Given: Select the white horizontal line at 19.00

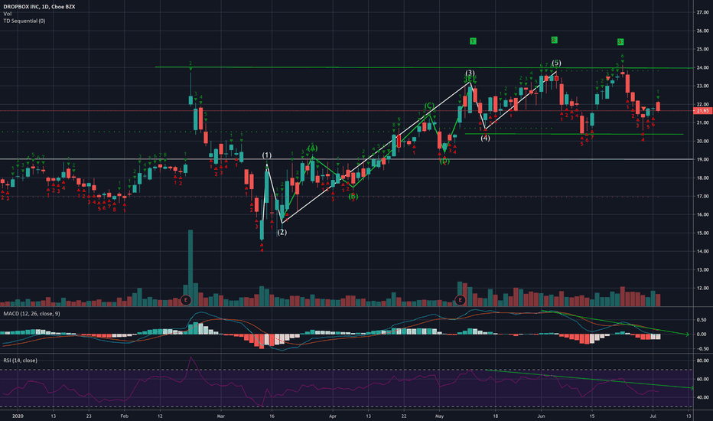Looking at the screenshot, I should [347, 159].
